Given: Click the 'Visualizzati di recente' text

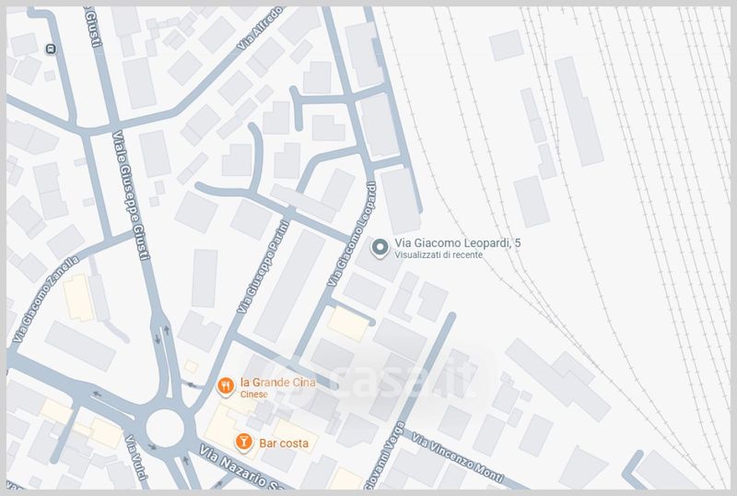Looking at the screenshot, I should point(438,255).
